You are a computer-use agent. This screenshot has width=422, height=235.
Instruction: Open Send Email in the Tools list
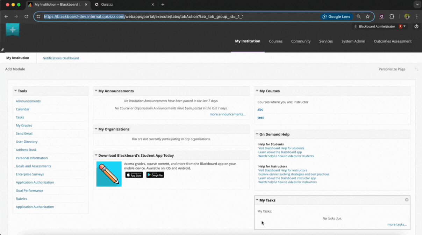(x=24, y=134)
